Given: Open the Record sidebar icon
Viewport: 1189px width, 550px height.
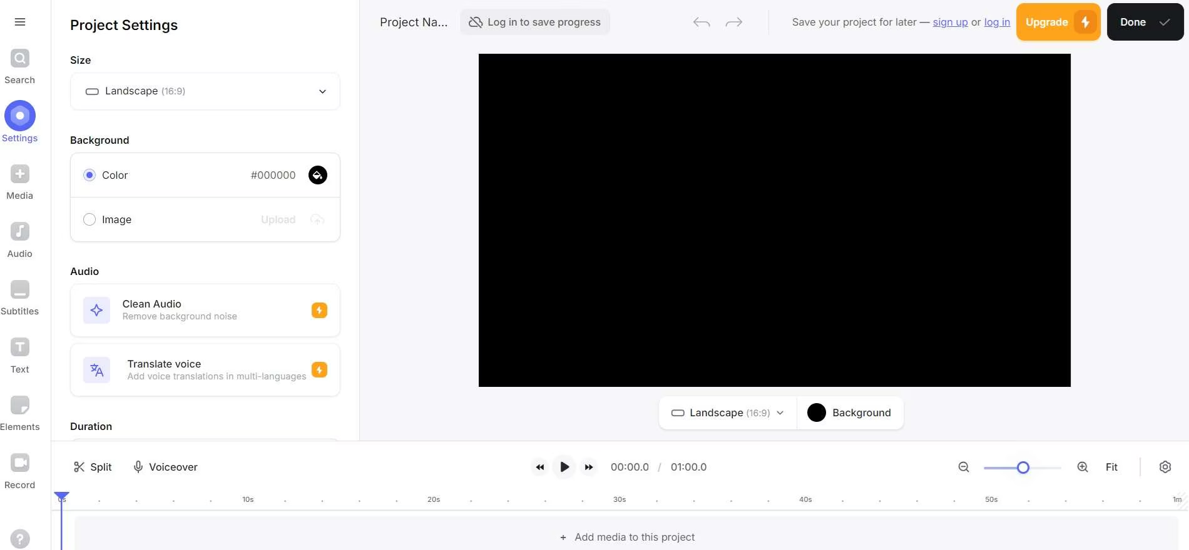Looking at the screenshot, I should coord(20,462).
